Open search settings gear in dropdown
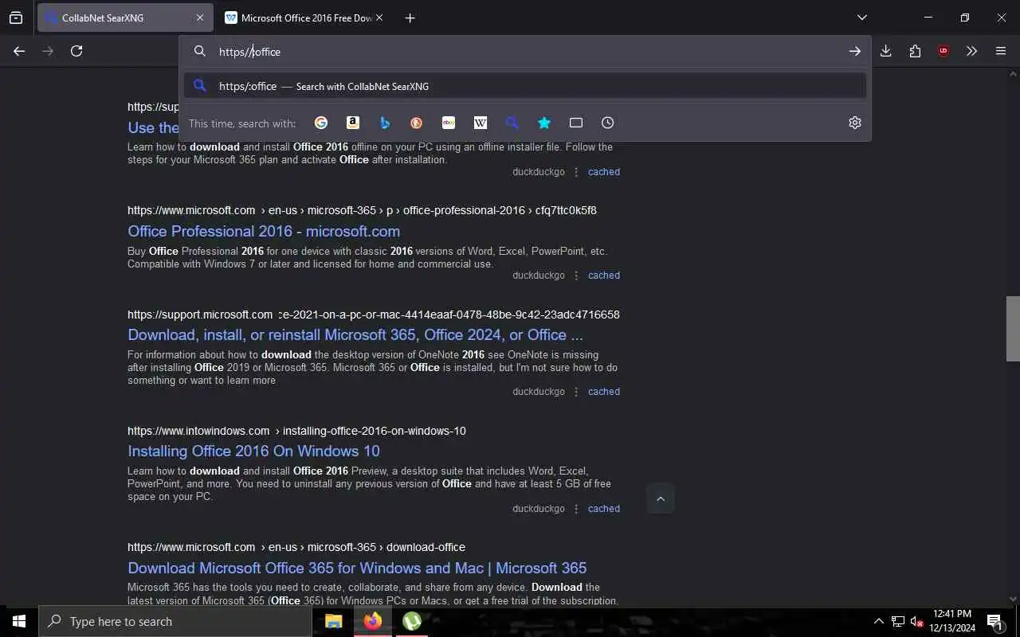Viewport: 1020px width, 637px height. [855, 123]
